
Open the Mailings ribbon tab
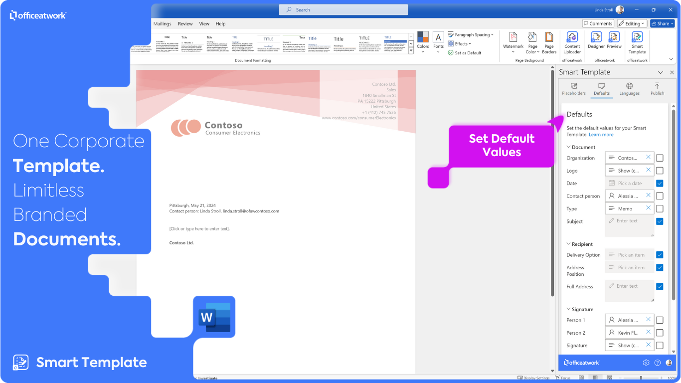pos(163,23)
